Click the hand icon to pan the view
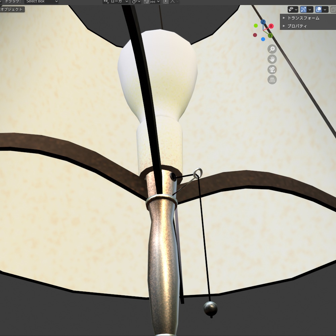This screenshot has width=336, height=336. click(272, 59)
